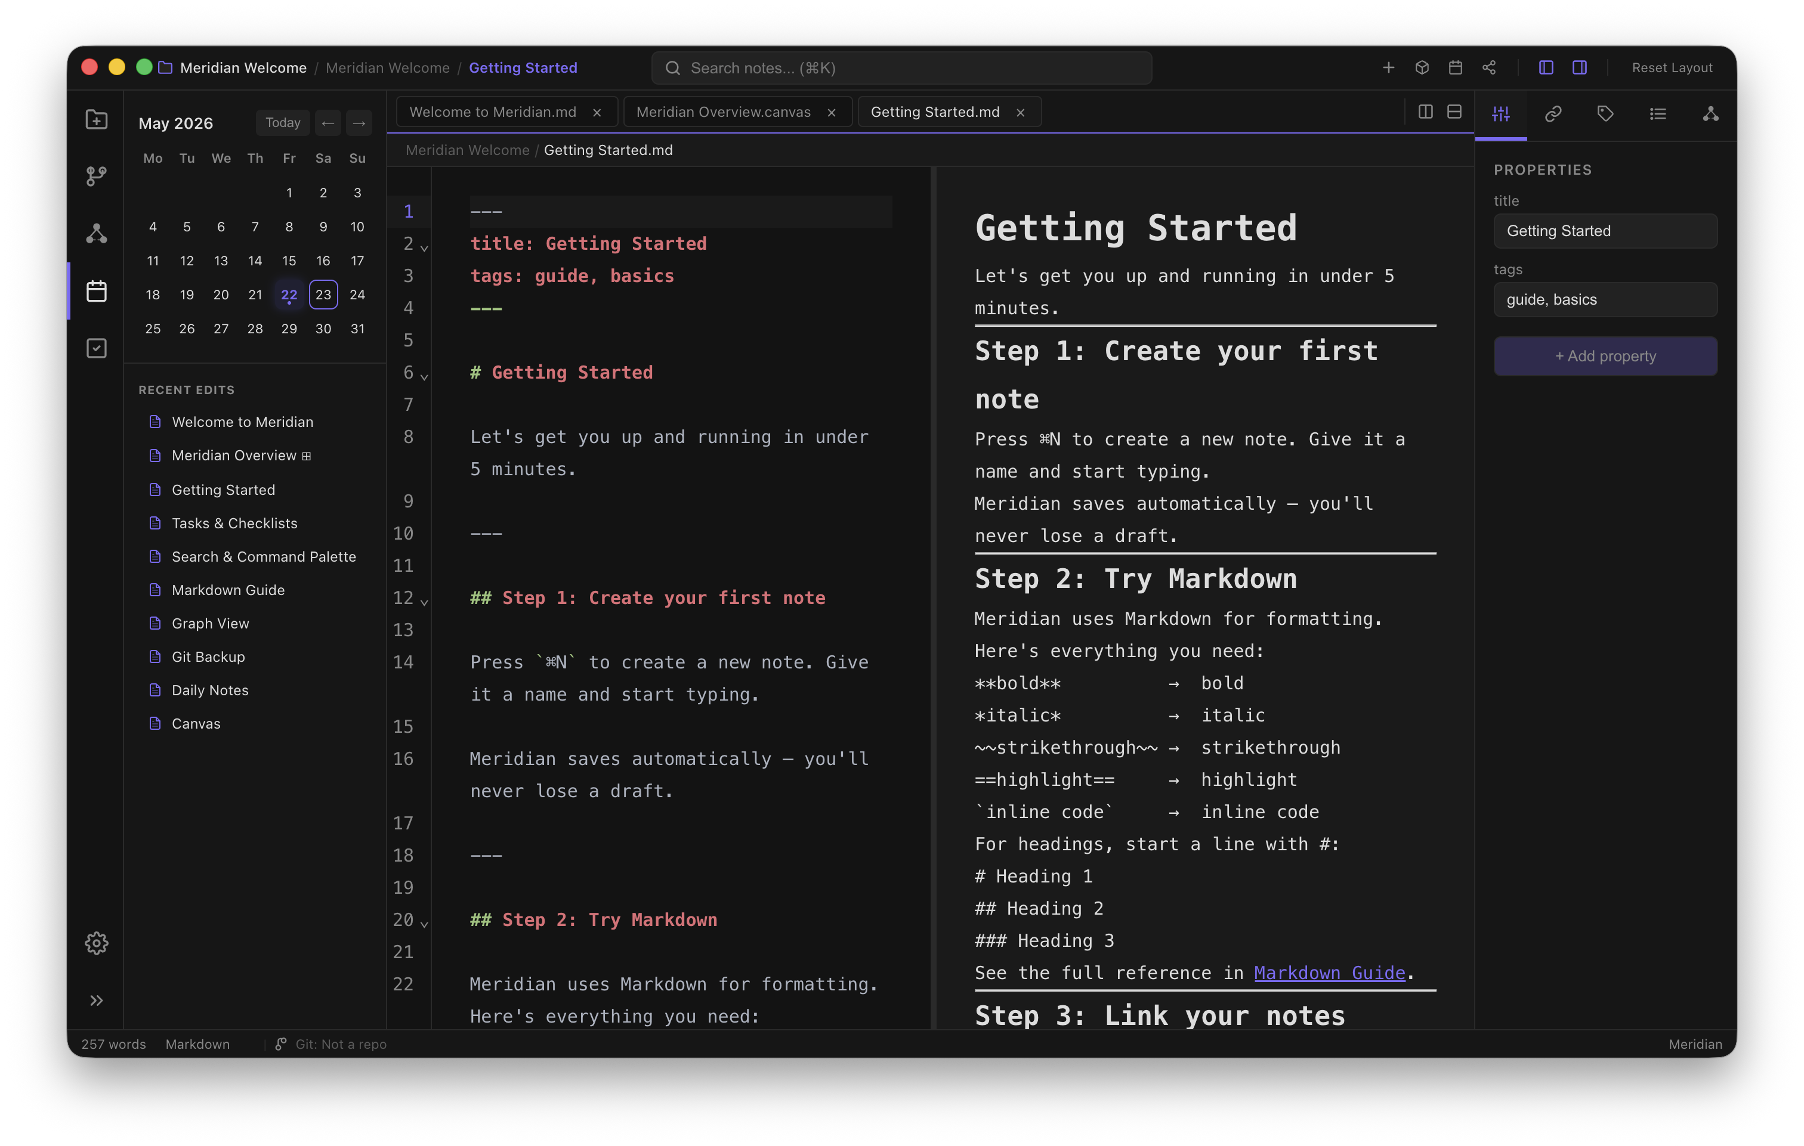
Task: Open the graph view icon in the activity bar
Action: click(97, 234)
